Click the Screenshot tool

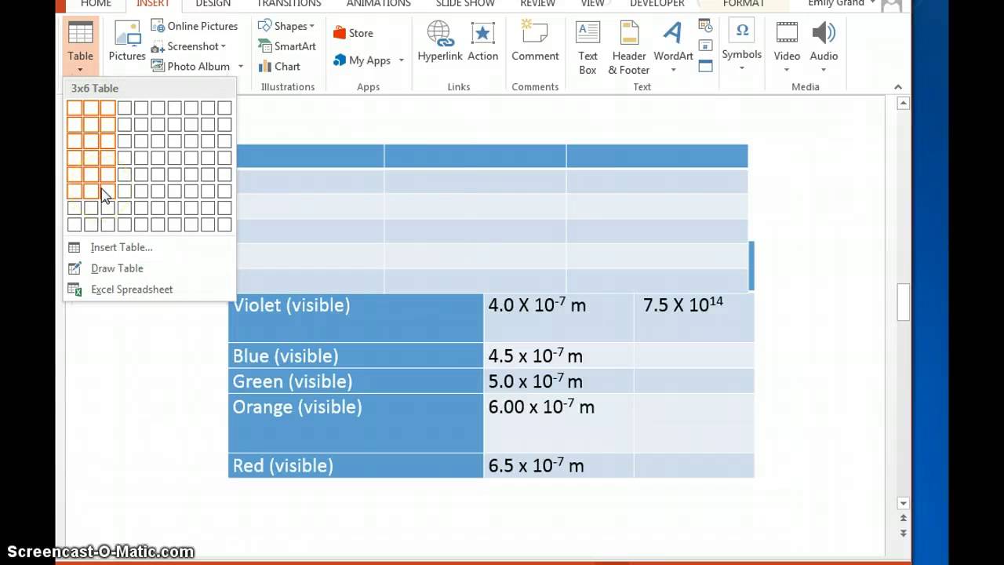click(188, 46)
